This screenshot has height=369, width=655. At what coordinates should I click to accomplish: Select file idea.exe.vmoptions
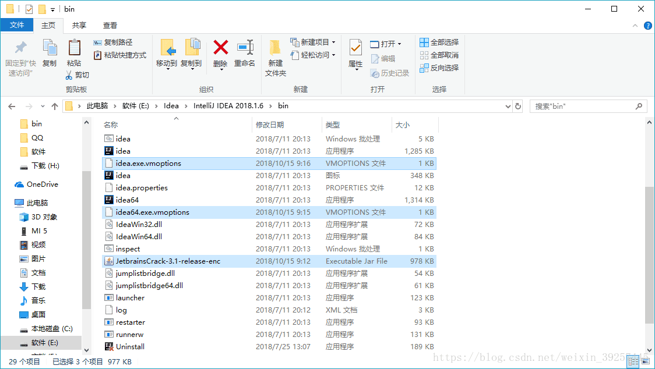point(269,163)
